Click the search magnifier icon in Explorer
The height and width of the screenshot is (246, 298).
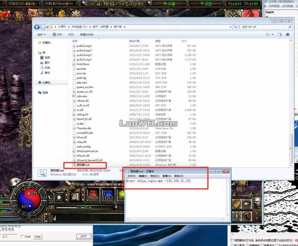coord(290,27)
